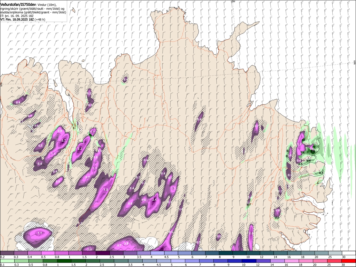Screen dimensions: 356x267
Task: Click the upper legend label 30
Action: 343,257
